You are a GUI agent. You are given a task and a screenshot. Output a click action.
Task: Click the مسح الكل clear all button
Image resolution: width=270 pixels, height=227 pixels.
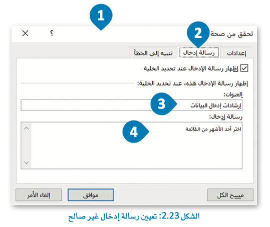pyautogui.click(x=230, y=195)
